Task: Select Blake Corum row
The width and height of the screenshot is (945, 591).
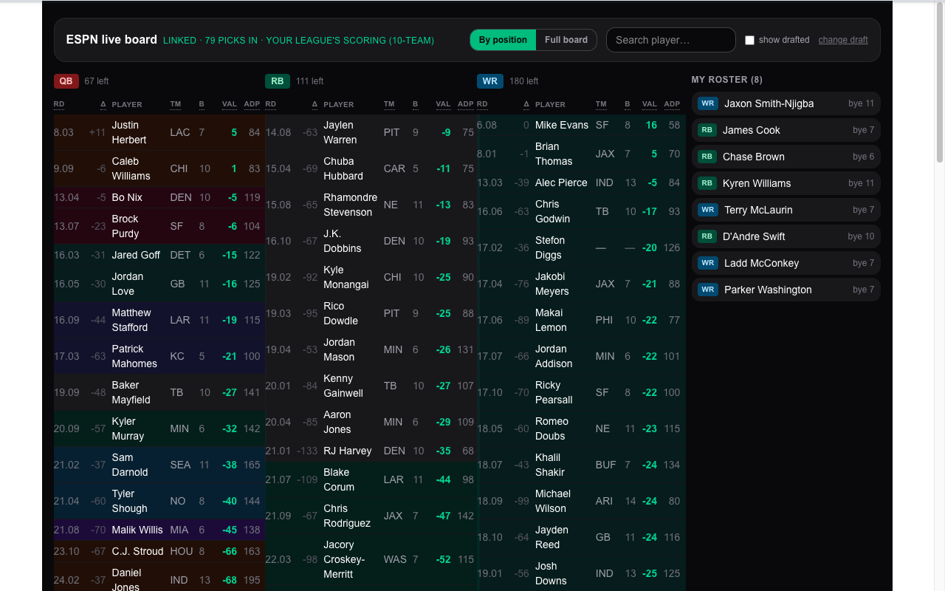Action: pyautogui.click(x=371, y=479)
